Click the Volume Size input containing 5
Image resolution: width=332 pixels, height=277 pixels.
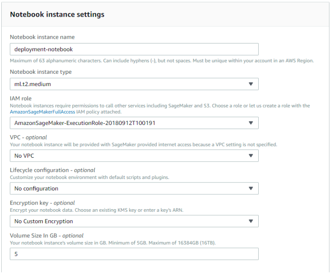click(x=134, y=254)
